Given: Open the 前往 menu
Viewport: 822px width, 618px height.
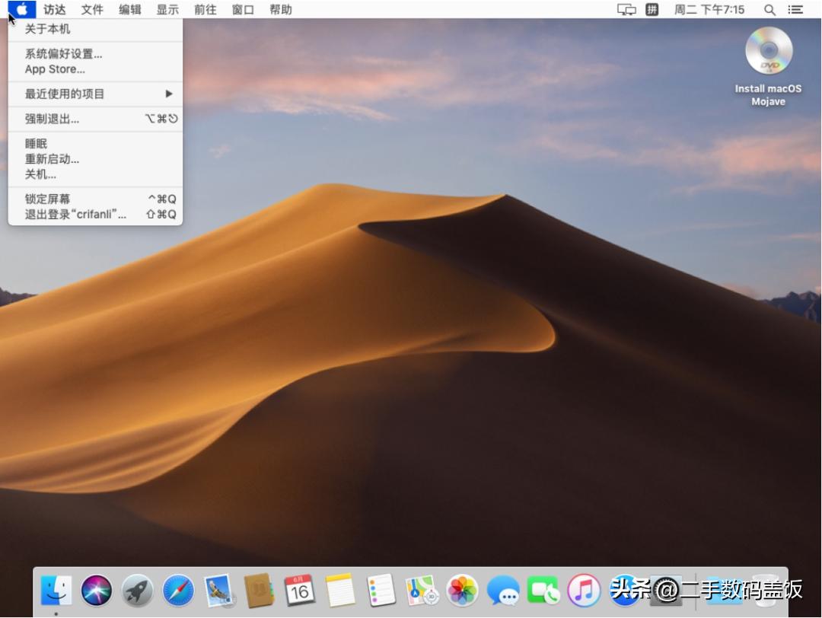Looking at the screenshot, I should (205, 10).
